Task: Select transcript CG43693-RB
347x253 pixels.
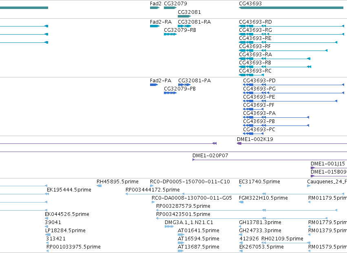Action: [255, 63]
